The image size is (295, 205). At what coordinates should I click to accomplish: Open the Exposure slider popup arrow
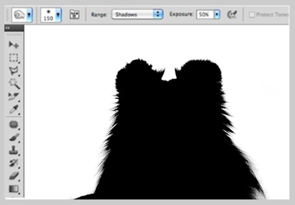click(217, 15)
